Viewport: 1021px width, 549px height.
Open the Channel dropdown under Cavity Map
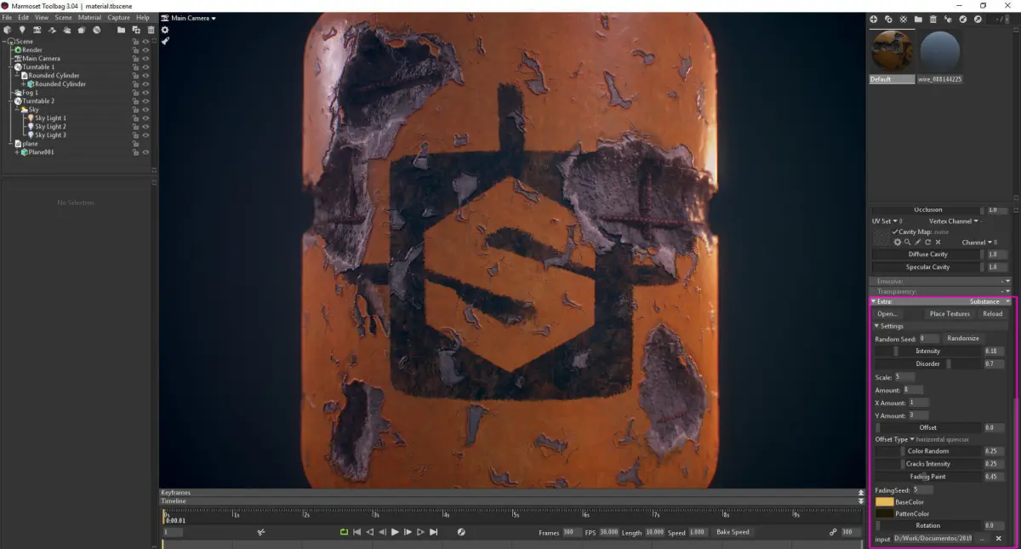979,243
